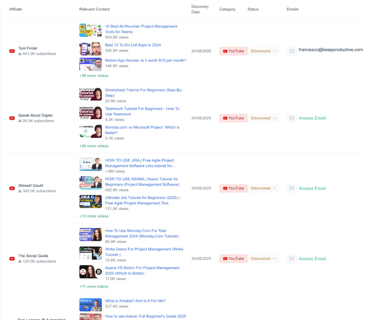This screenshot has height=320, width=365.
Task: Open Smartsheet Tutorial For Beginners video
Action: click(x=144, y=93)
